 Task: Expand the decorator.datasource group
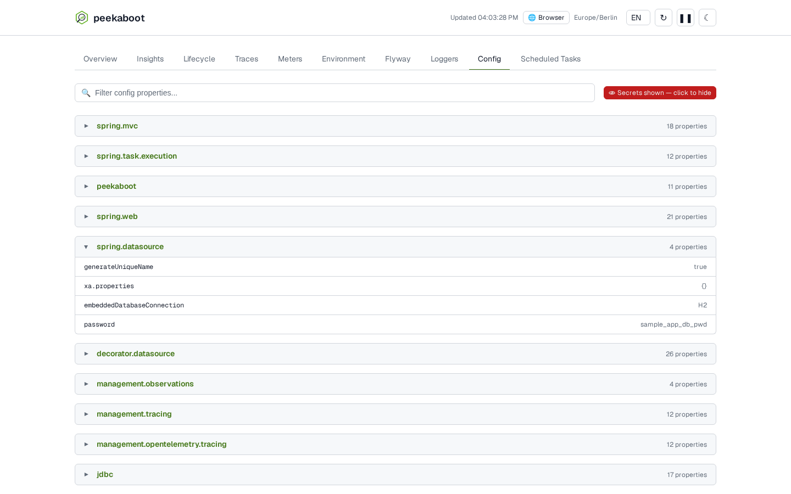396,354
